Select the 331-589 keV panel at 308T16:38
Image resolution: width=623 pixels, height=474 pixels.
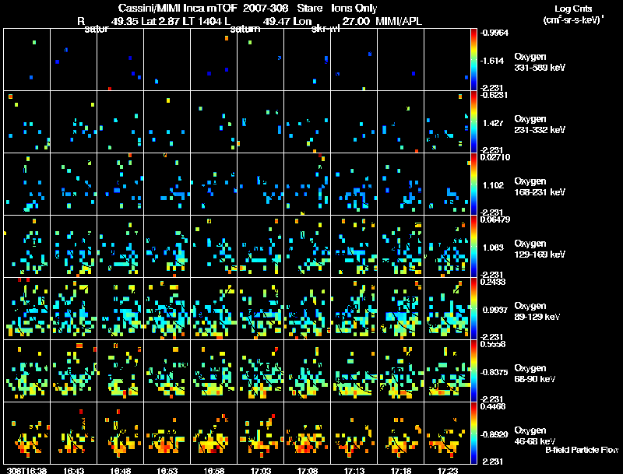pyautogui.click(x=26, y=60)
